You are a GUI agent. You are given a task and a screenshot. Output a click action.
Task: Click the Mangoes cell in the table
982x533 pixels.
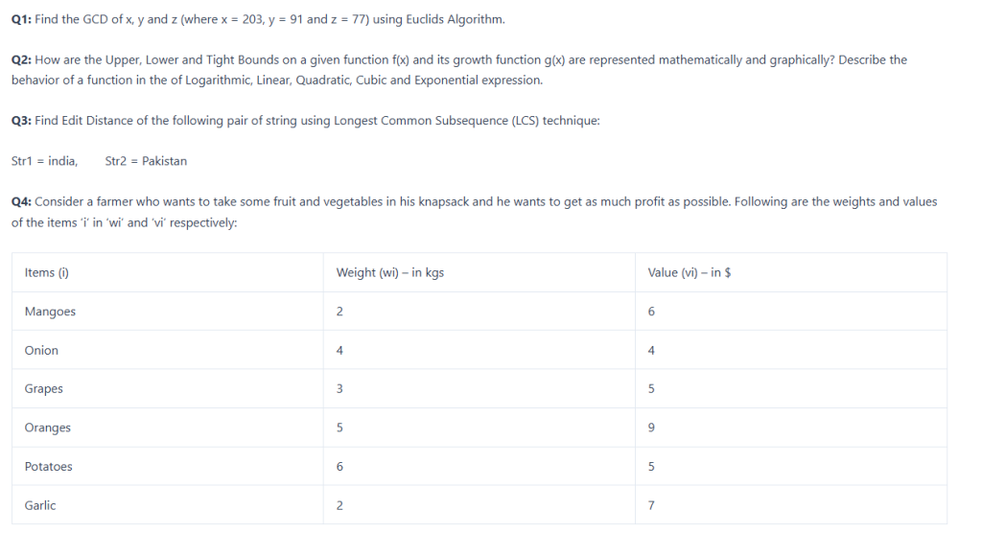click(x=50, y=312)
